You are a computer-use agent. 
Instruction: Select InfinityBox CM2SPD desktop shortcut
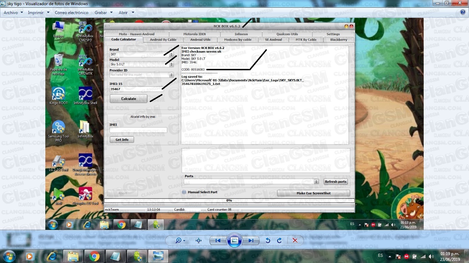tap(85, 31)
